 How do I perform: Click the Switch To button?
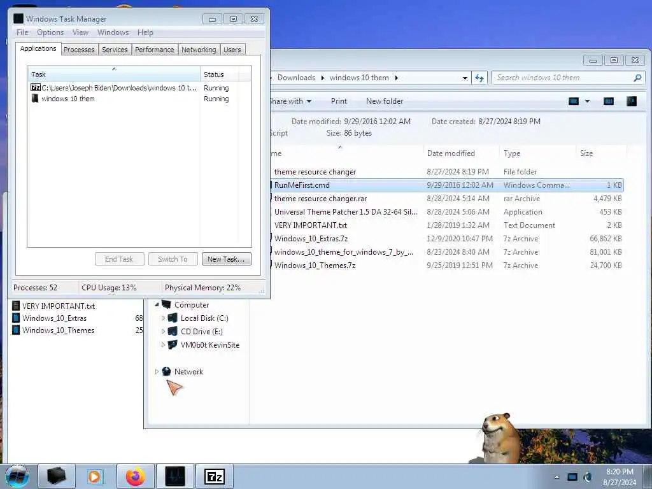(x=173, y=259)
